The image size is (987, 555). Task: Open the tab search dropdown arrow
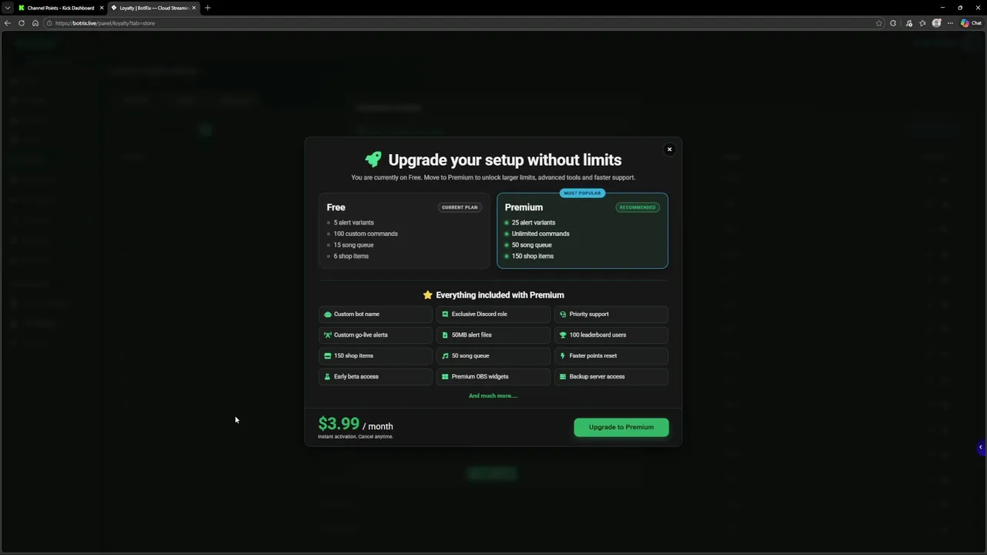[8, 8]
